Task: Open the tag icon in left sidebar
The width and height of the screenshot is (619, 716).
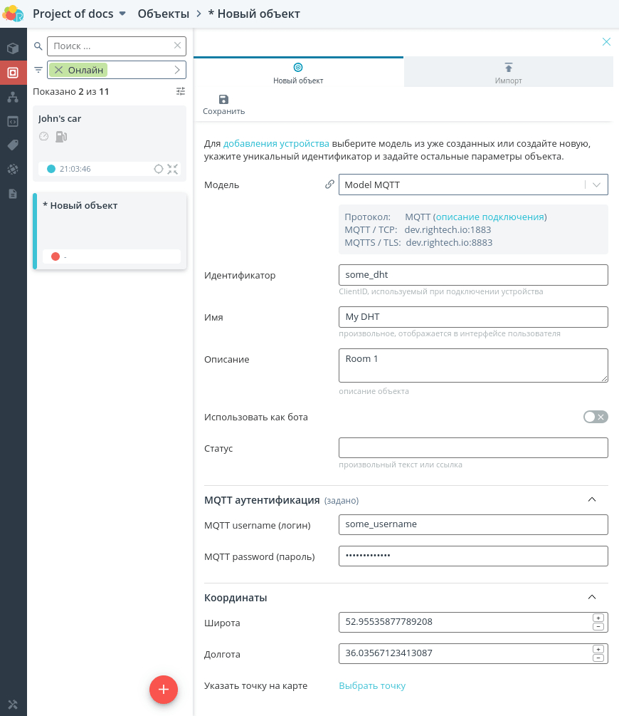Action: coord(13,145)
